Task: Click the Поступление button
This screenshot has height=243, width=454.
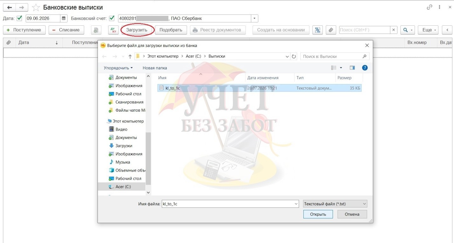Action: point(24,30)
